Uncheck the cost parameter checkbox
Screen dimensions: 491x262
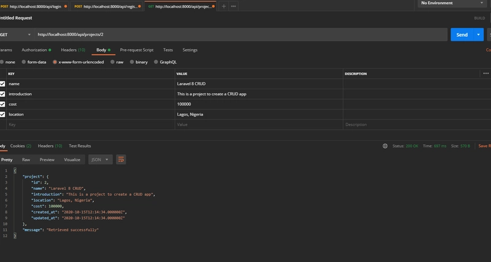tap(2, 104)
